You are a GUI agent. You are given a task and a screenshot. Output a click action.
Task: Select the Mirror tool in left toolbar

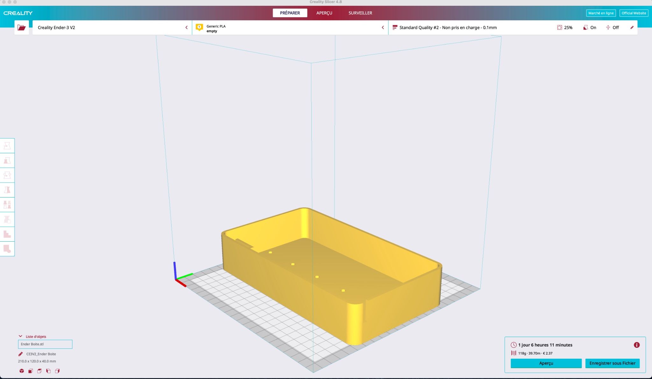pyautogui.click(x=7, y=190)
